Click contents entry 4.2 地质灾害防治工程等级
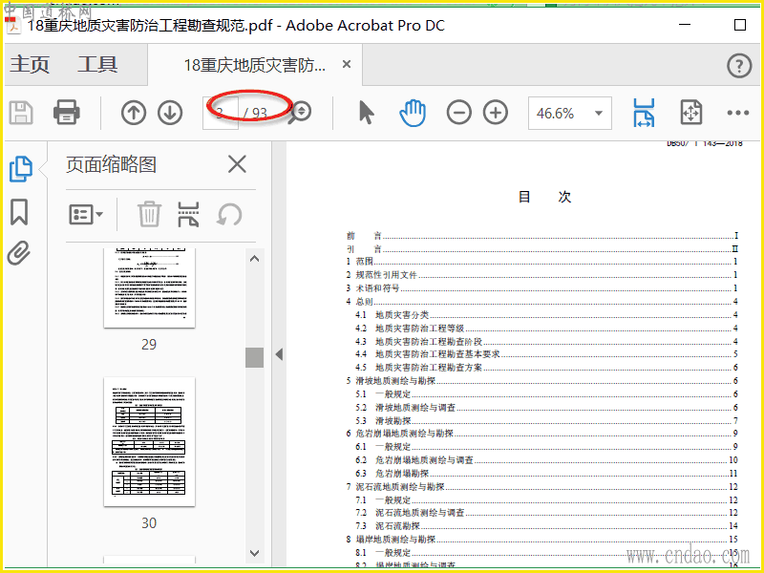 [546, 329]
